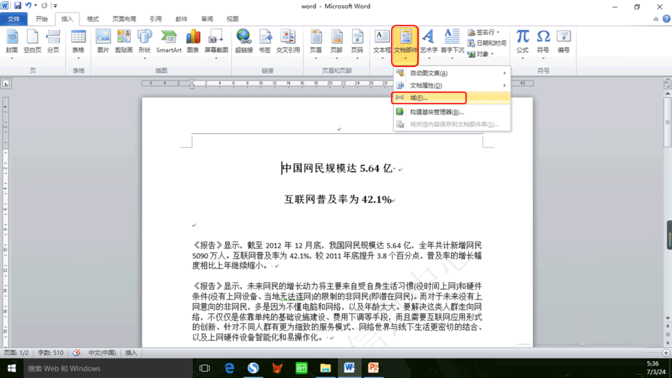This screenshot has height=378, width=672.
Task: Switch to the References (引用) tab
Action: click(x=156, y=19)
